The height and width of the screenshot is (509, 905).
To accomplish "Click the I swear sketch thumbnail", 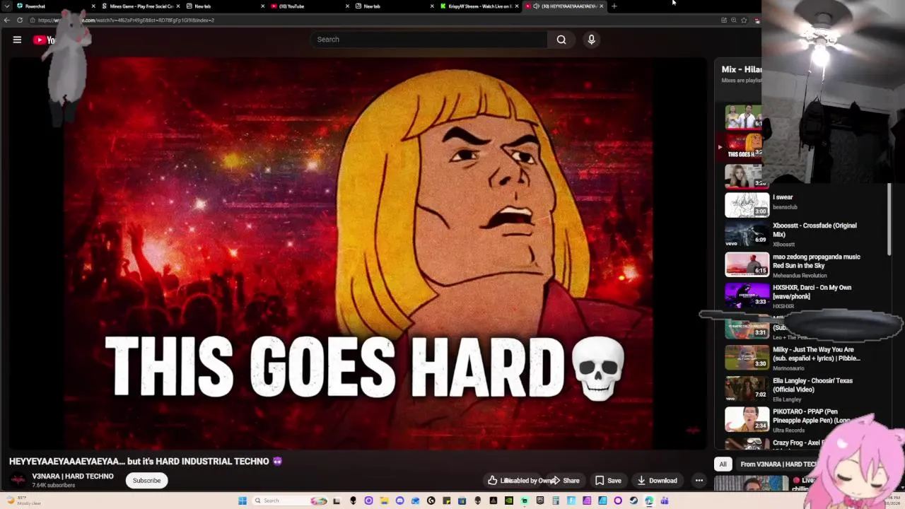I will pyautogui.click(x=747, y=204).
